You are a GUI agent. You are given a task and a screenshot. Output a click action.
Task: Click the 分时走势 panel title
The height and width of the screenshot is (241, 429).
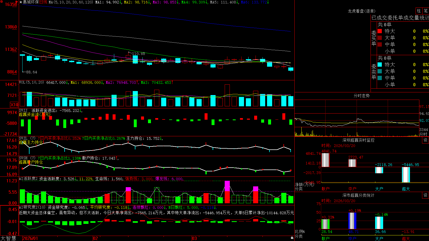coord(362,96)
